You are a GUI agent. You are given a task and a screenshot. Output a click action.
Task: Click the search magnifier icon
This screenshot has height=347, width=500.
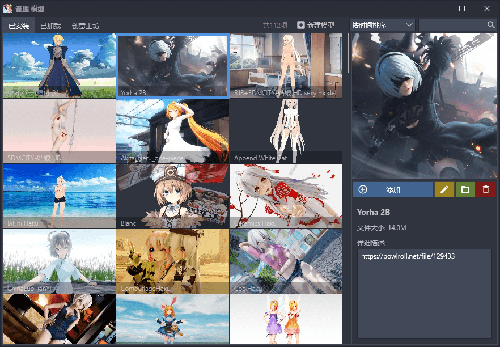[491, 25]
